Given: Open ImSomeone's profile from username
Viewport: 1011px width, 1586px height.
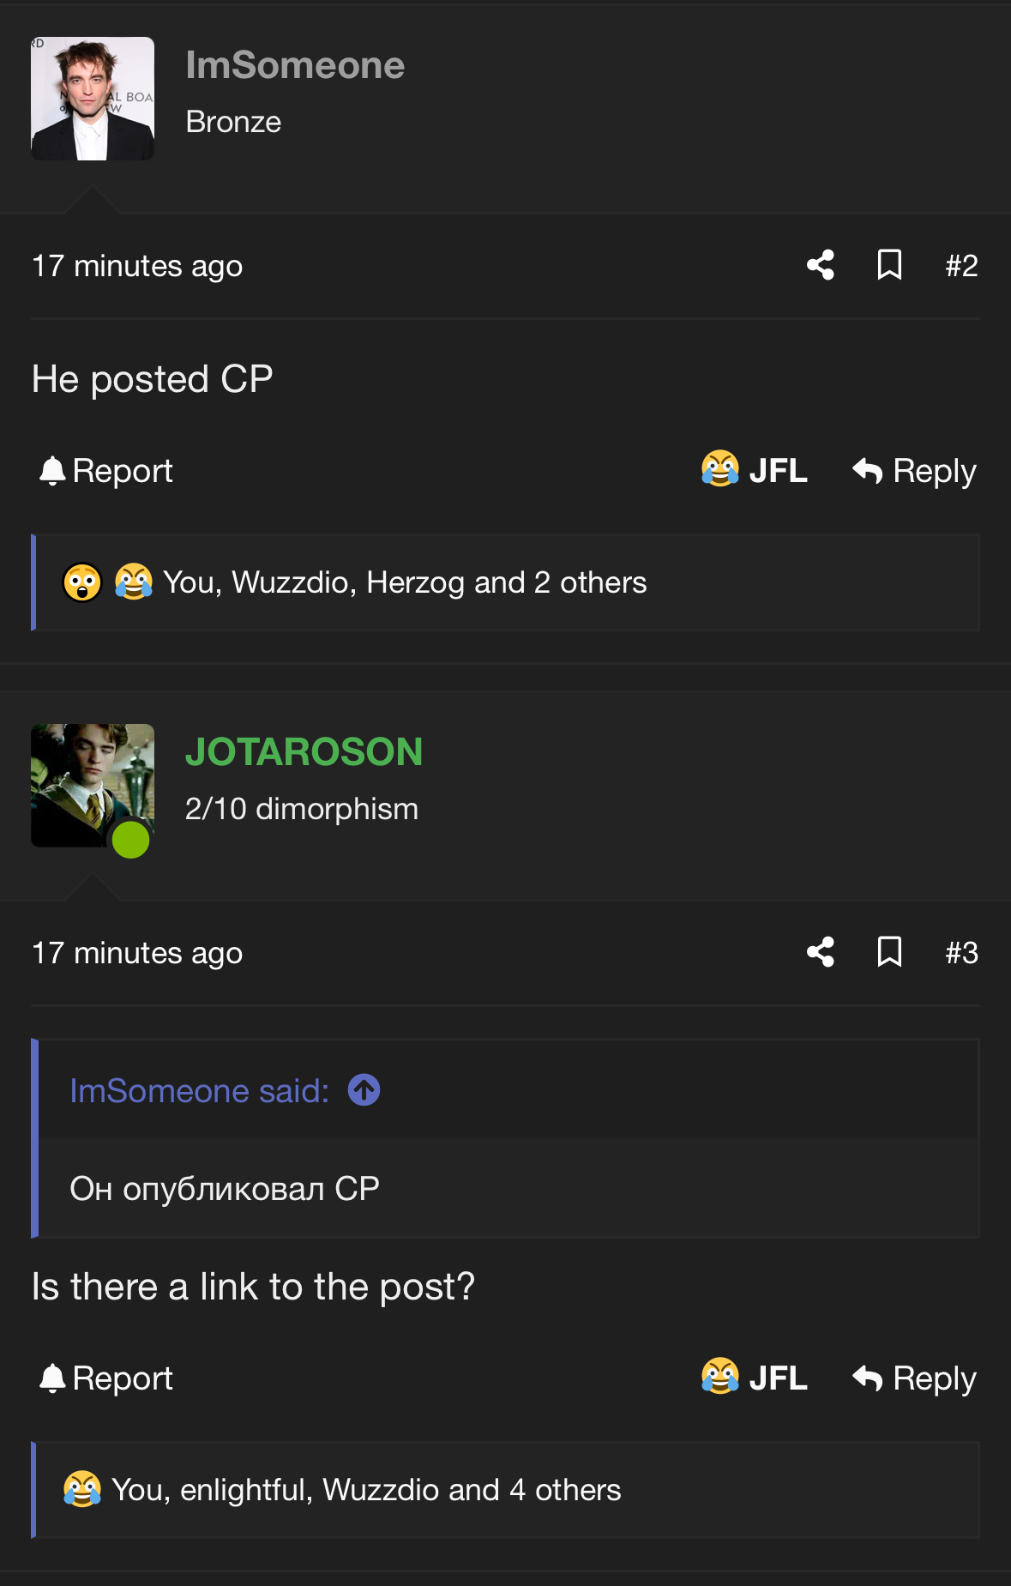Looking at the screenshot, I should coord(295,65).
